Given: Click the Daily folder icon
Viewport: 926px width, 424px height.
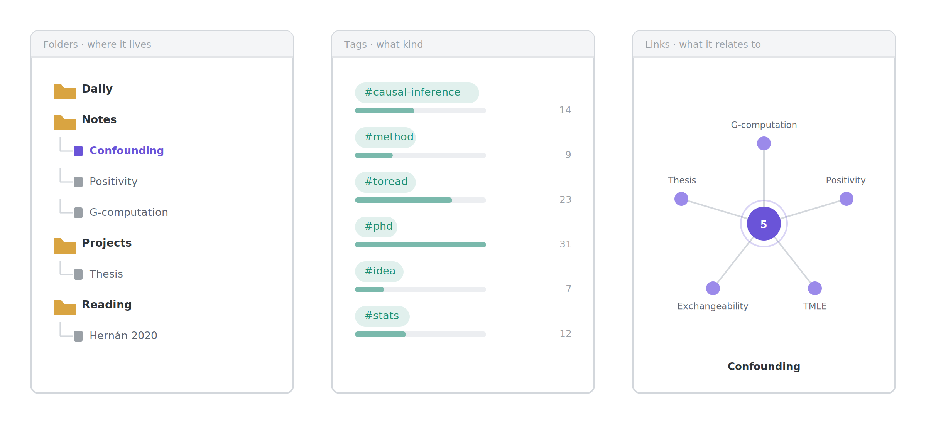Looking at the screenshot, I should (x=64, y=92).
